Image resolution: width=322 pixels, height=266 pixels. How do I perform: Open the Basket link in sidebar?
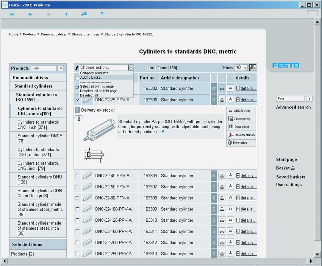[x=286, y=168]
